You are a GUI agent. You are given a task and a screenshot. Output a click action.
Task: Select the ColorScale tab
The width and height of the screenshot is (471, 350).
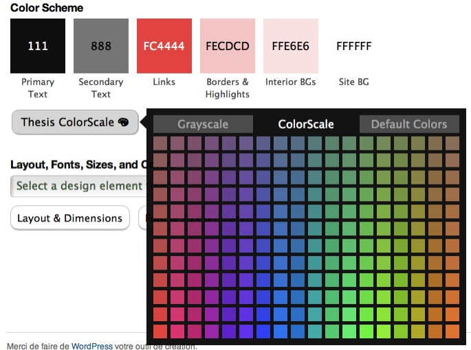[x=305, y=124]
